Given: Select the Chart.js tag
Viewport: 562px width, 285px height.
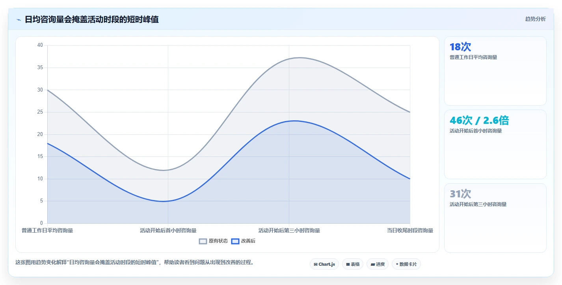Looking at the screenshot, I should (324, 264).
